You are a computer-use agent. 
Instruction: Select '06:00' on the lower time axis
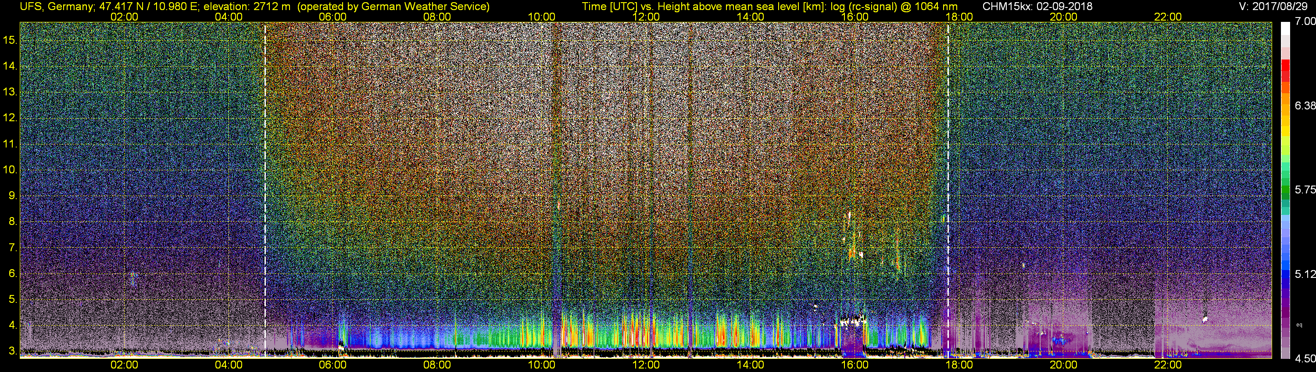pos(333,365)
